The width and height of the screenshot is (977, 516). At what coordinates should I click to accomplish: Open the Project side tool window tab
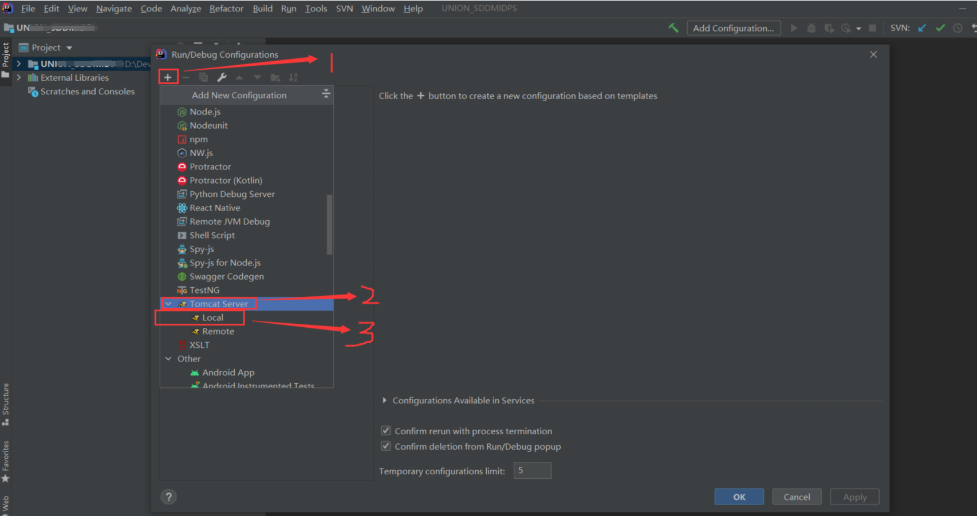point(6,61)
